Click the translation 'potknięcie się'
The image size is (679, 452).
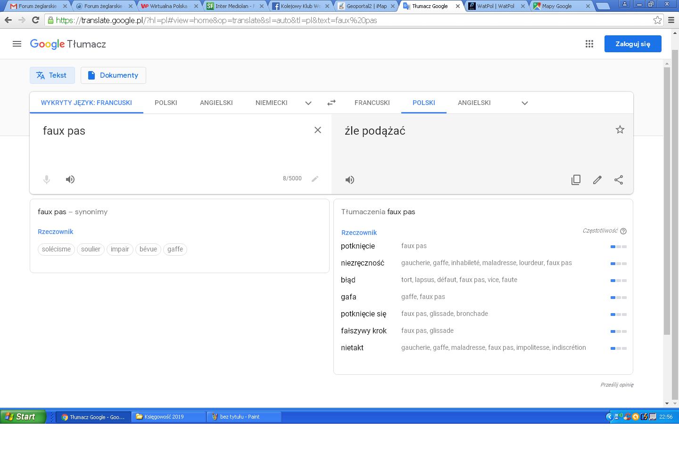[x=364, y=314]
